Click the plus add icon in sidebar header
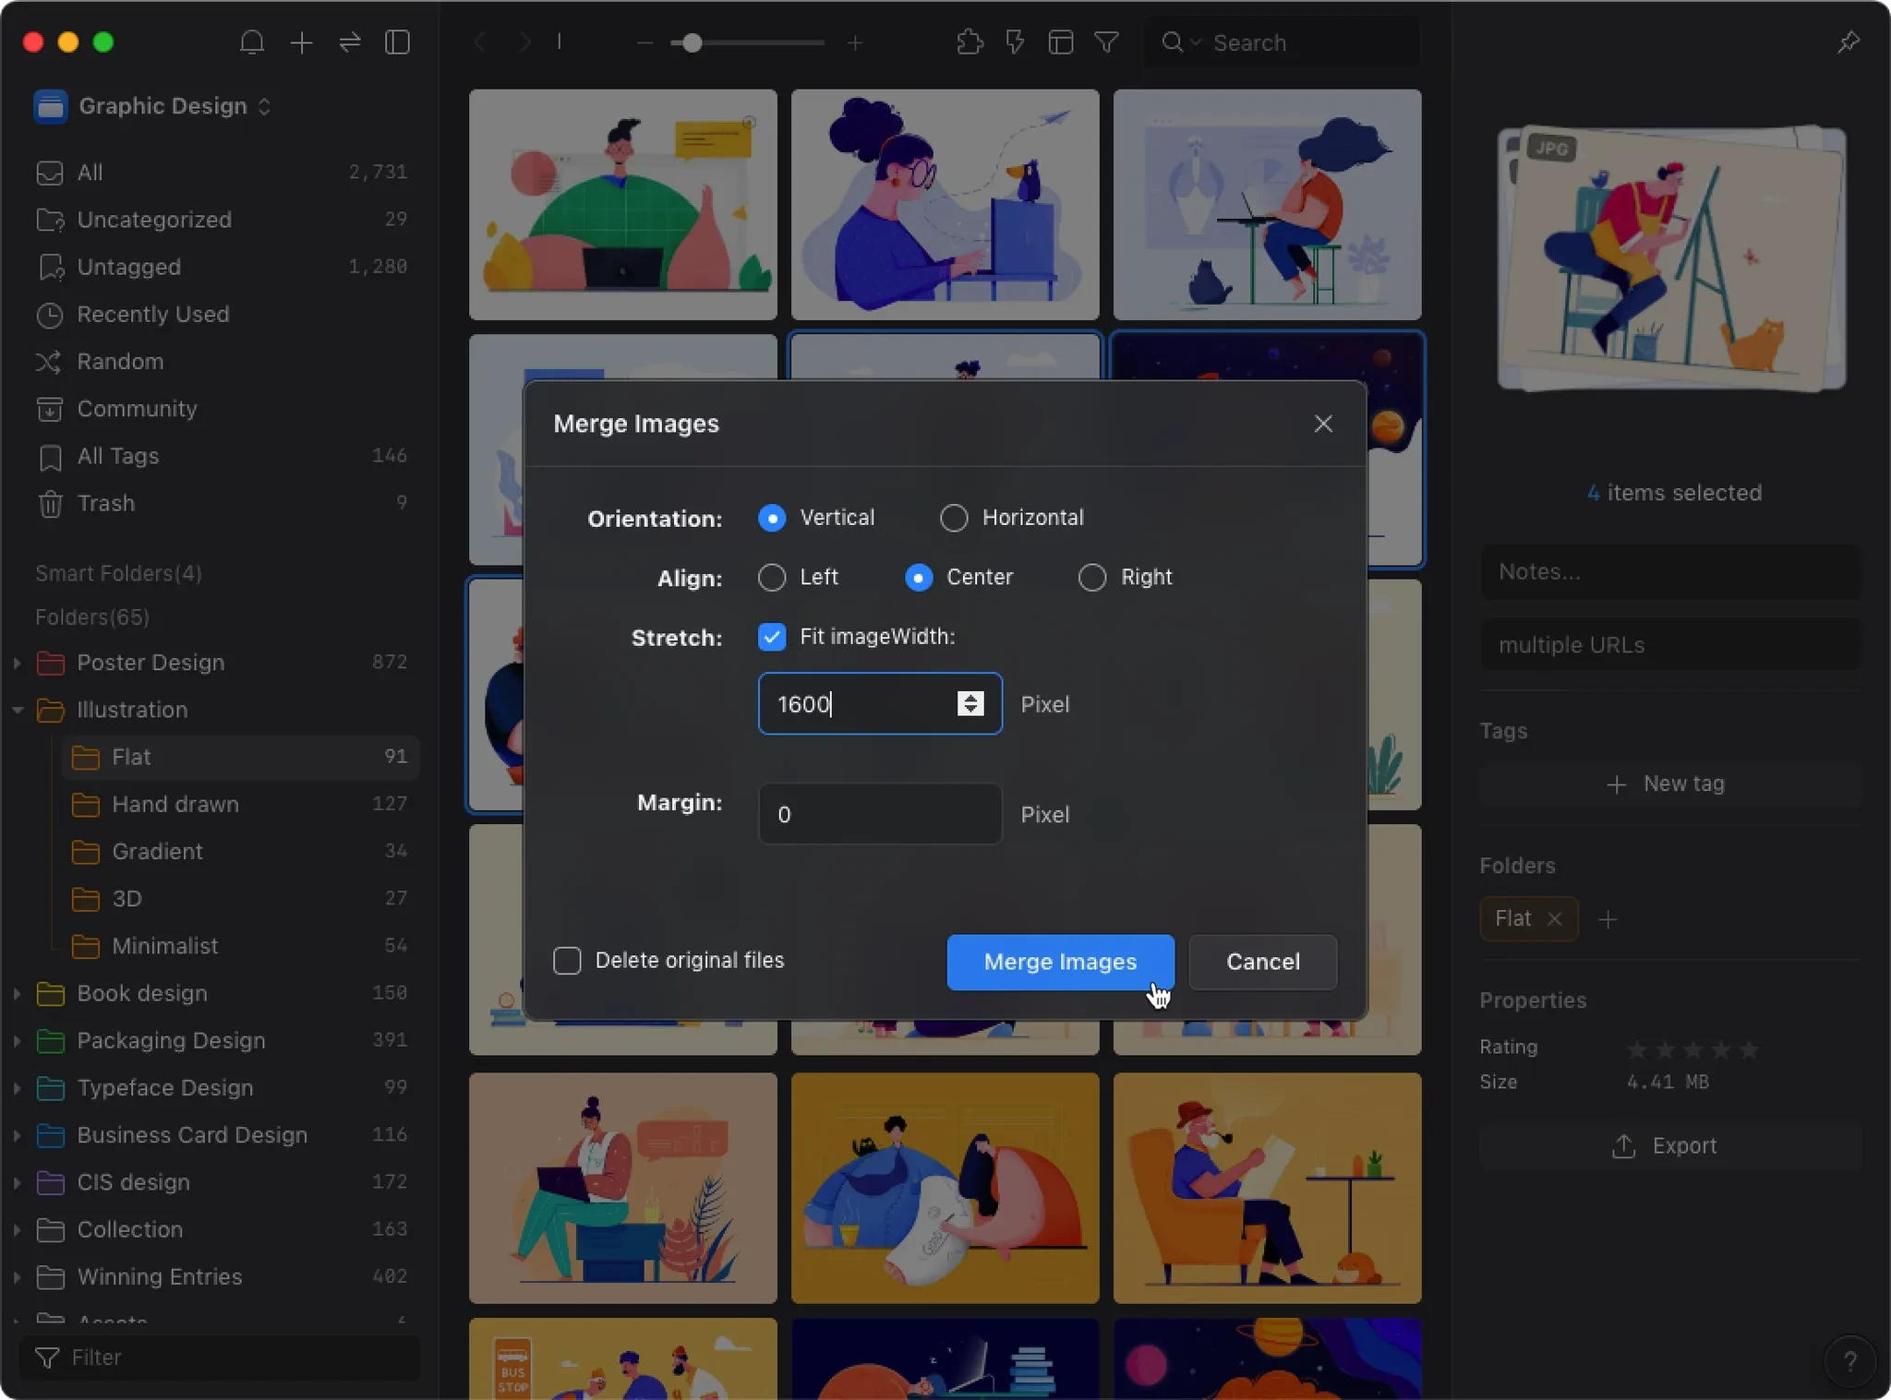The image size is (1891, 1400). pos(302,42)
